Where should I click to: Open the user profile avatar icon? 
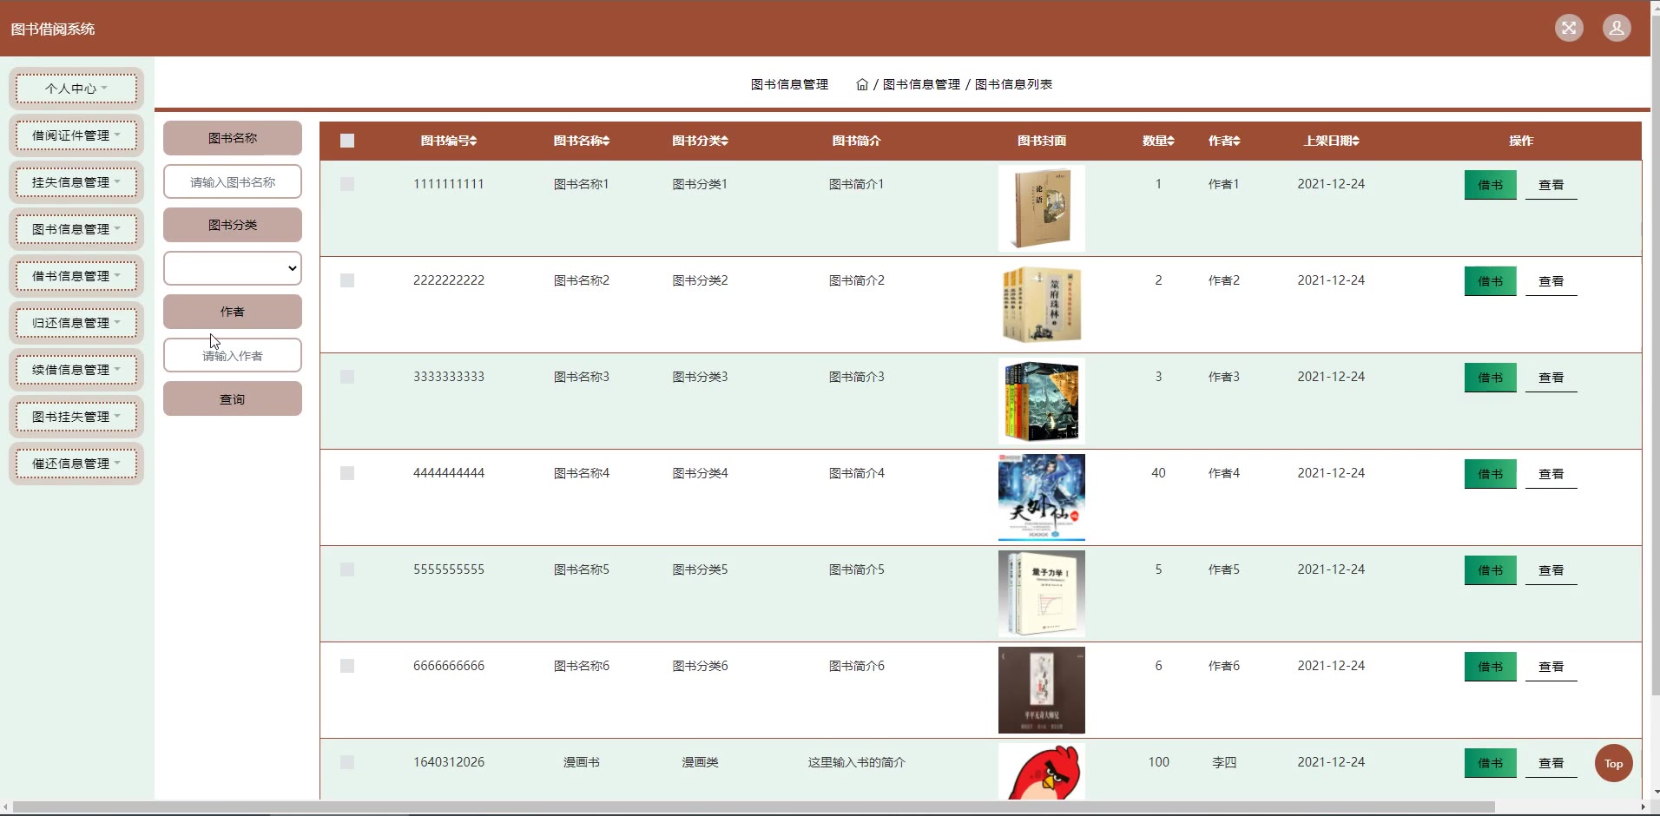[x=1617, y=28]
